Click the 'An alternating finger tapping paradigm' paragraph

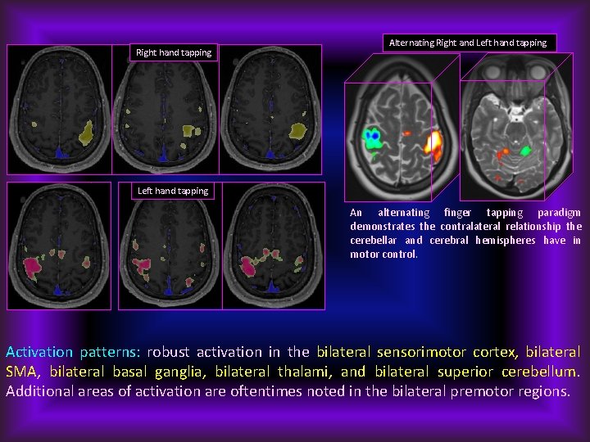[x=465, y=233]
